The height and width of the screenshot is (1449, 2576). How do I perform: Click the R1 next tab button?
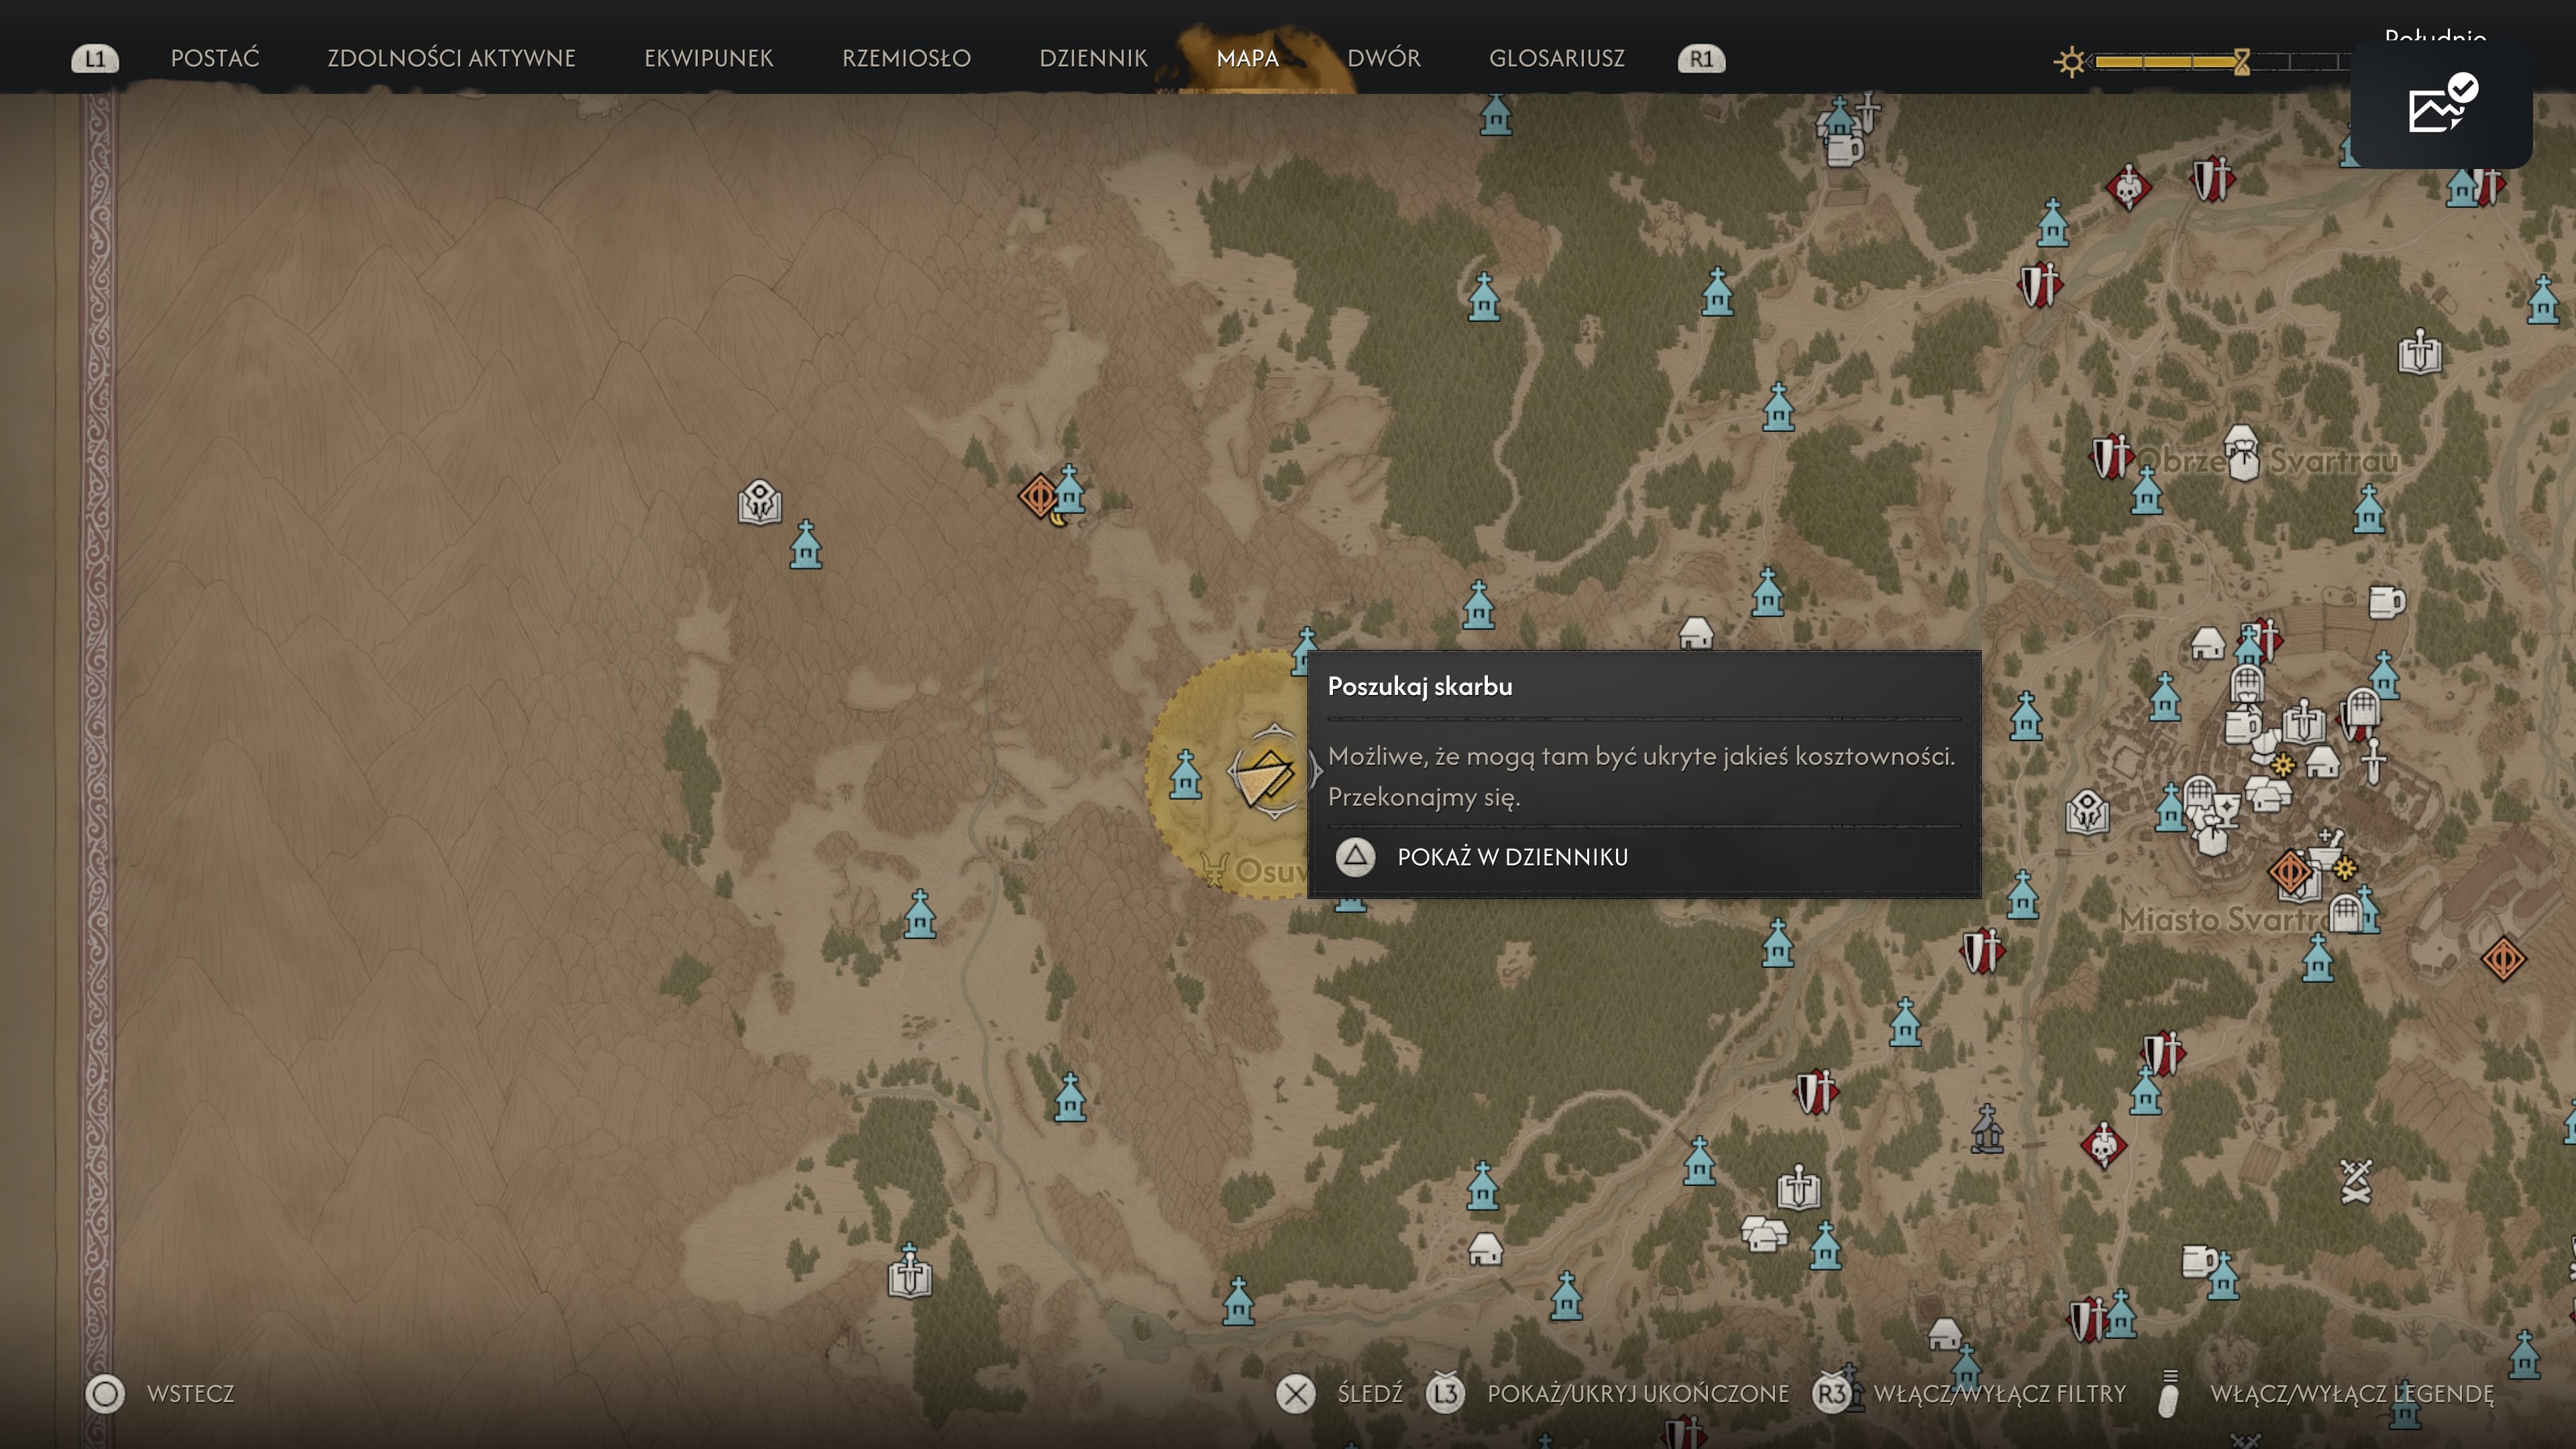1701,59
